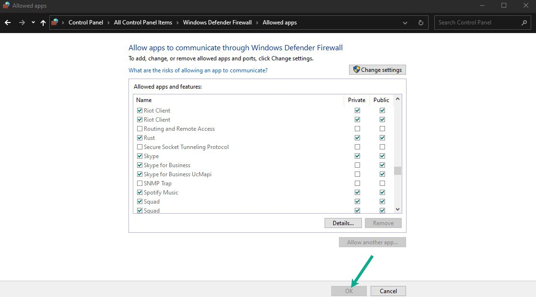This screenshot has height=297, width=536.
Task: Uncheck the Spotify Music checkbox
Action: coord(140,193)
